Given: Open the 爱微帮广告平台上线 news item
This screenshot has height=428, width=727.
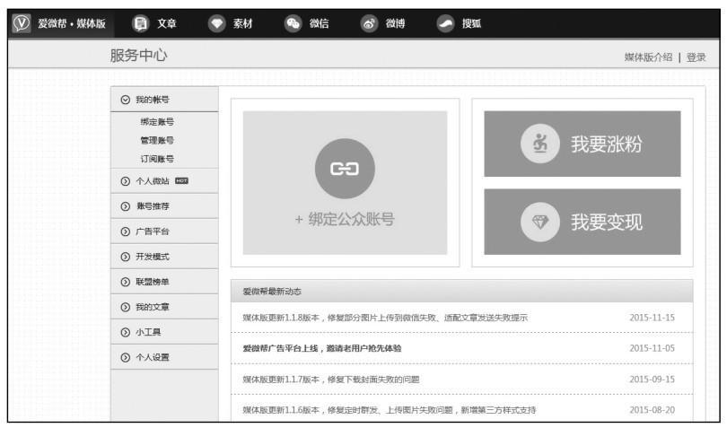Looking at the screenshot, I should [322, 348].
